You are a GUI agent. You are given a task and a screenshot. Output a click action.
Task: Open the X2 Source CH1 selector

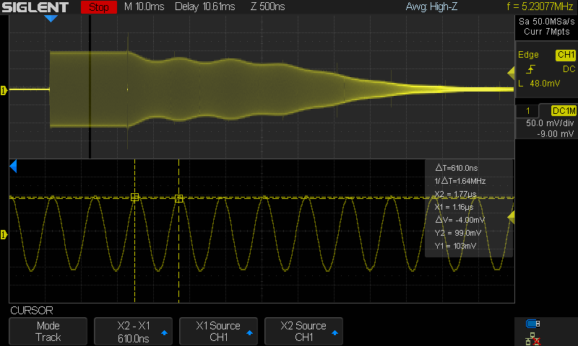(x=303, y=332)
